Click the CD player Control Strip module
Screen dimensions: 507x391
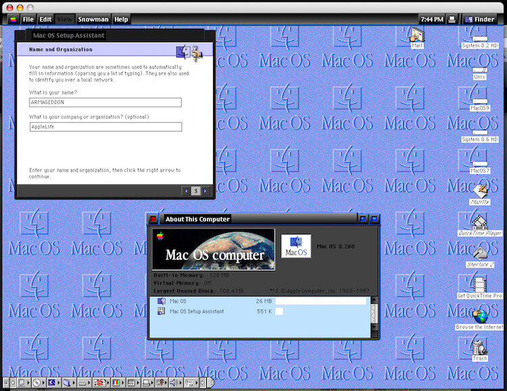click(39, 383)
